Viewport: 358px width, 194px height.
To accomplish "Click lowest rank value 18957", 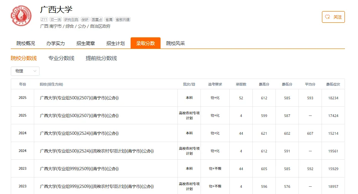I will point(333,187).
